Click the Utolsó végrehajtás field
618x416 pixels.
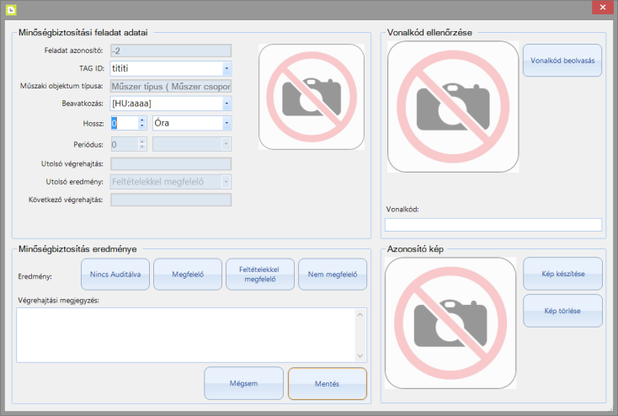(x=171, y=163)
